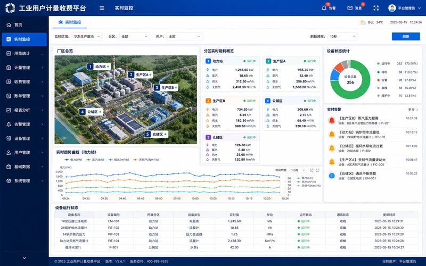
Task: Open 系统管理 sidebar menu
Action: [x=24, y=181]
